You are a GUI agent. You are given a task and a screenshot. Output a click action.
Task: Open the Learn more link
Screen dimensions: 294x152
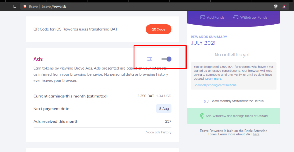(x=214, y=78)
